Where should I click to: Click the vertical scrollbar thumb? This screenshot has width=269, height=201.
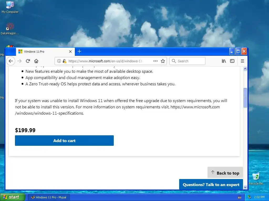point(245,98)
